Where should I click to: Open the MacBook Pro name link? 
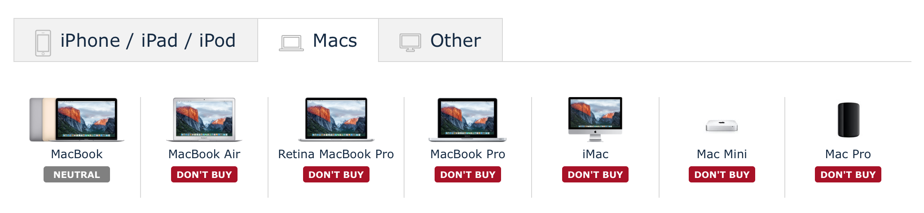(468, 154)
